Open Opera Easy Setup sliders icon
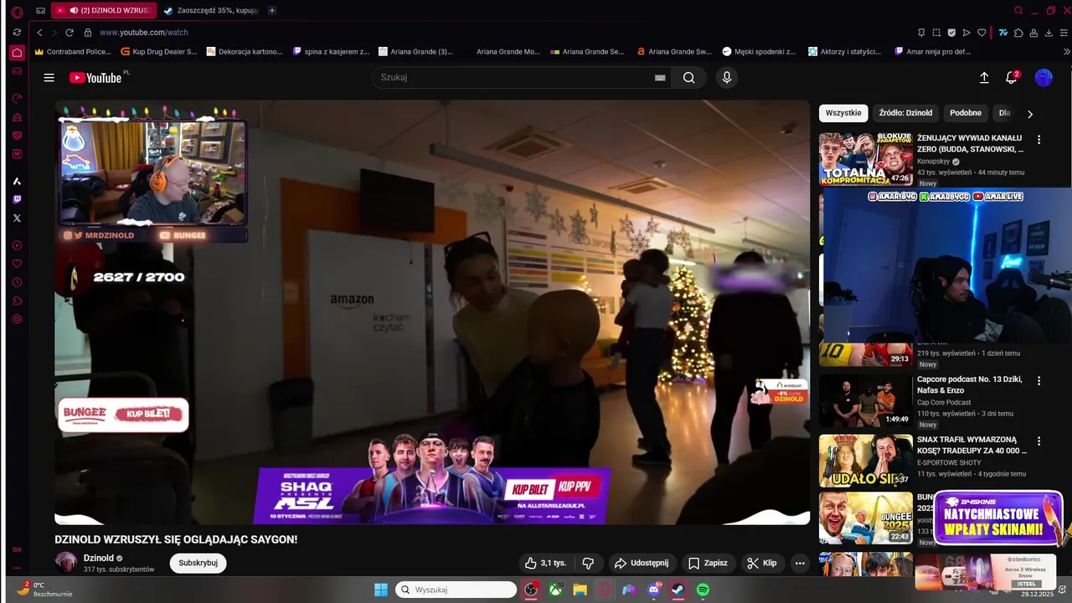1072x603 pixels. tap(1062, 32)
